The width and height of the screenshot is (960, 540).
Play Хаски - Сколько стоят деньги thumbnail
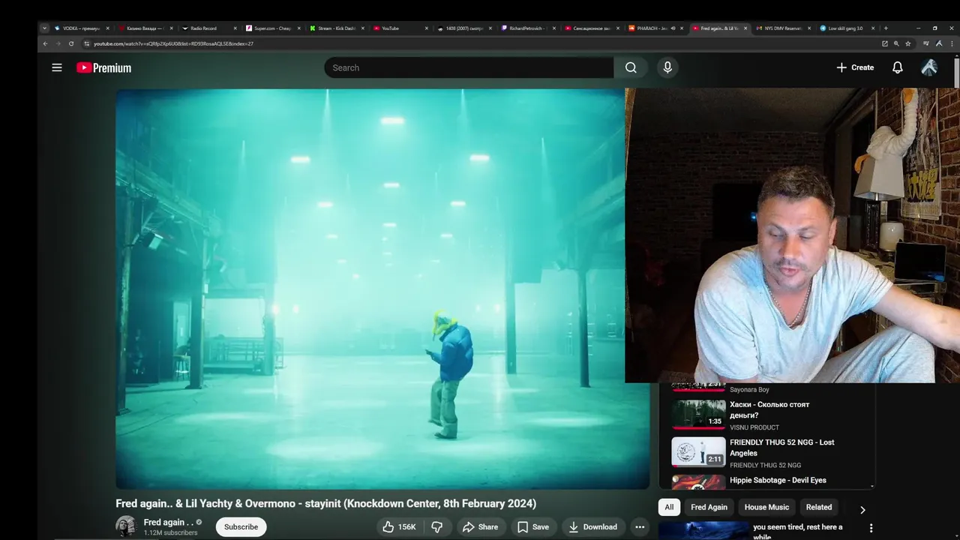[698, 414]
